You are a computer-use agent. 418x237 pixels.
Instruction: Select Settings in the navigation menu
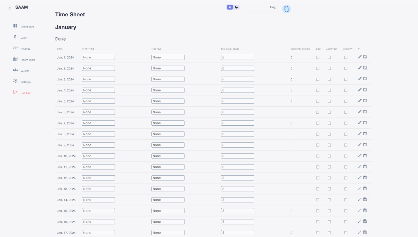(25, 82)
